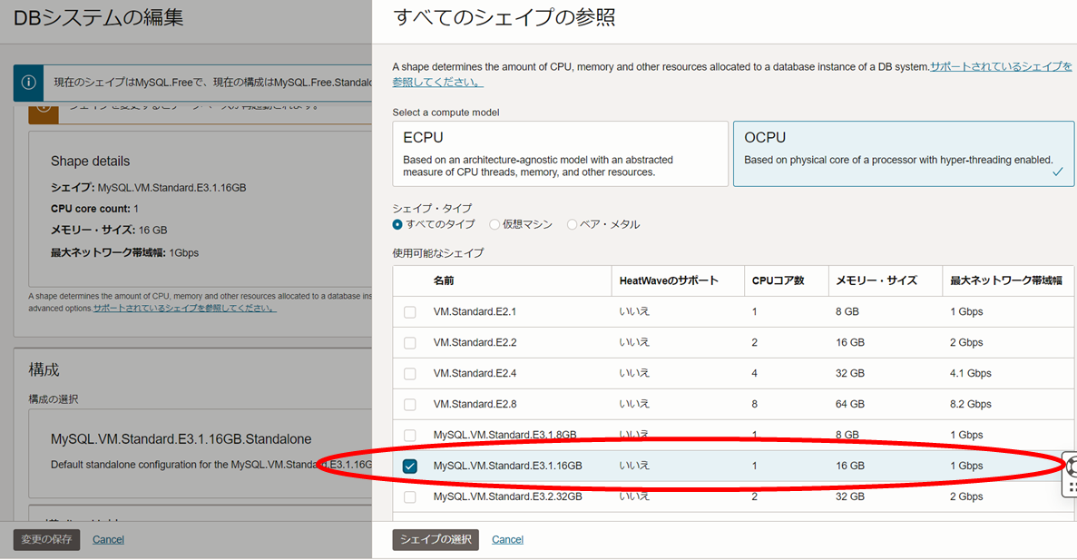Select the OCPU compute model card
The image size is (1077, 560).
point(903,154)
